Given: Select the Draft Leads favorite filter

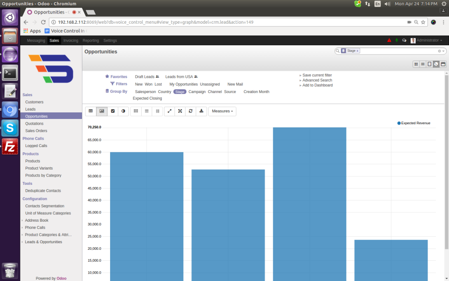Looking at the screenshot, I should 145,77.
